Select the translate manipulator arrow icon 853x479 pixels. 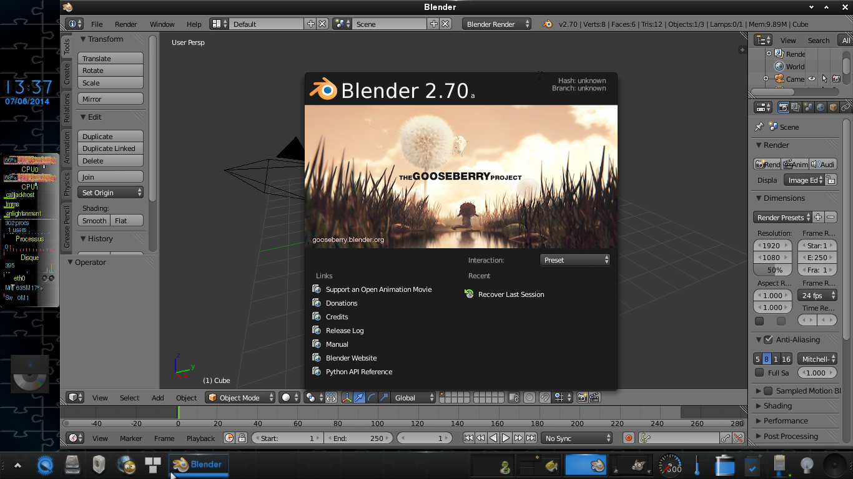click(x=360, y=397)
